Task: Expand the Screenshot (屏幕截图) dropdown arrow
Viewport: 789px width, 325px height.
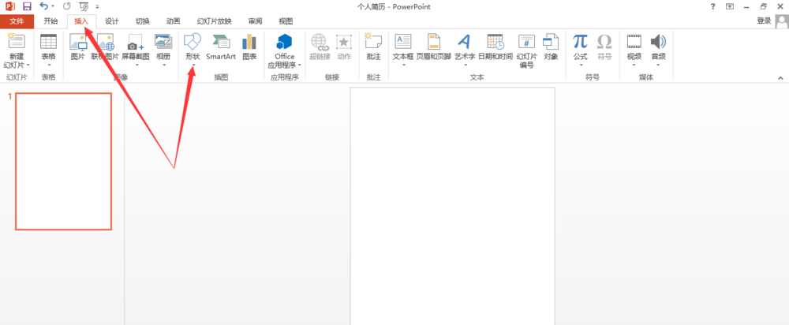Action: point(136,65)
